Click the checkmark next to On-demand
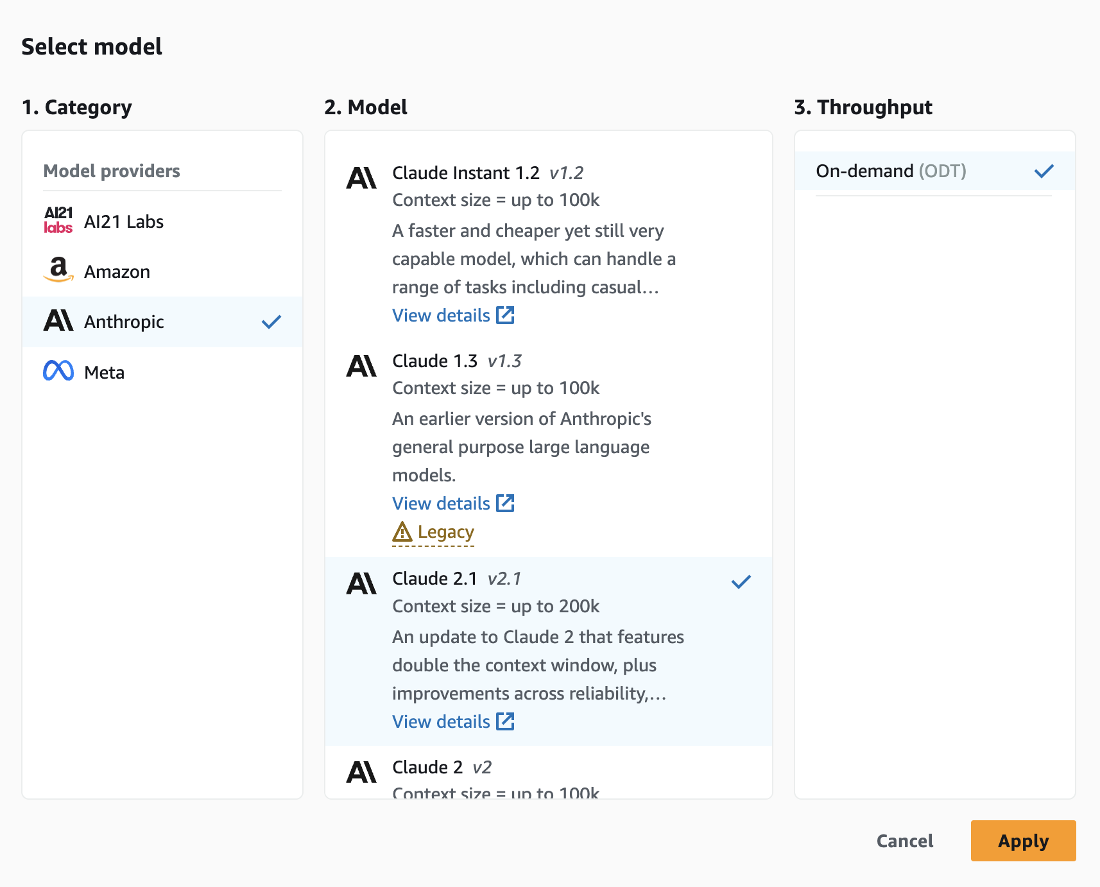 click(x=1044, y=171)
